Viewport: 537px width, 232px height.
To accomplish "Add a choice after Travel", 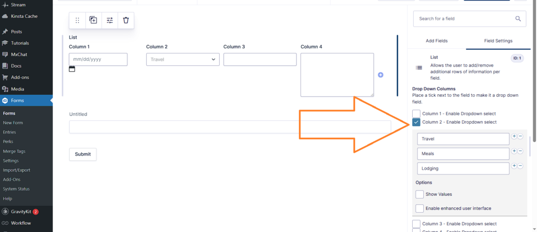I will coord(514,136).
